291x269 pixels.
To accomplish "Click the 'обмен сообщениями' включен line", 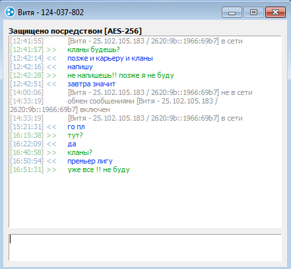I will pyautogui.click(x=113, y=105).
